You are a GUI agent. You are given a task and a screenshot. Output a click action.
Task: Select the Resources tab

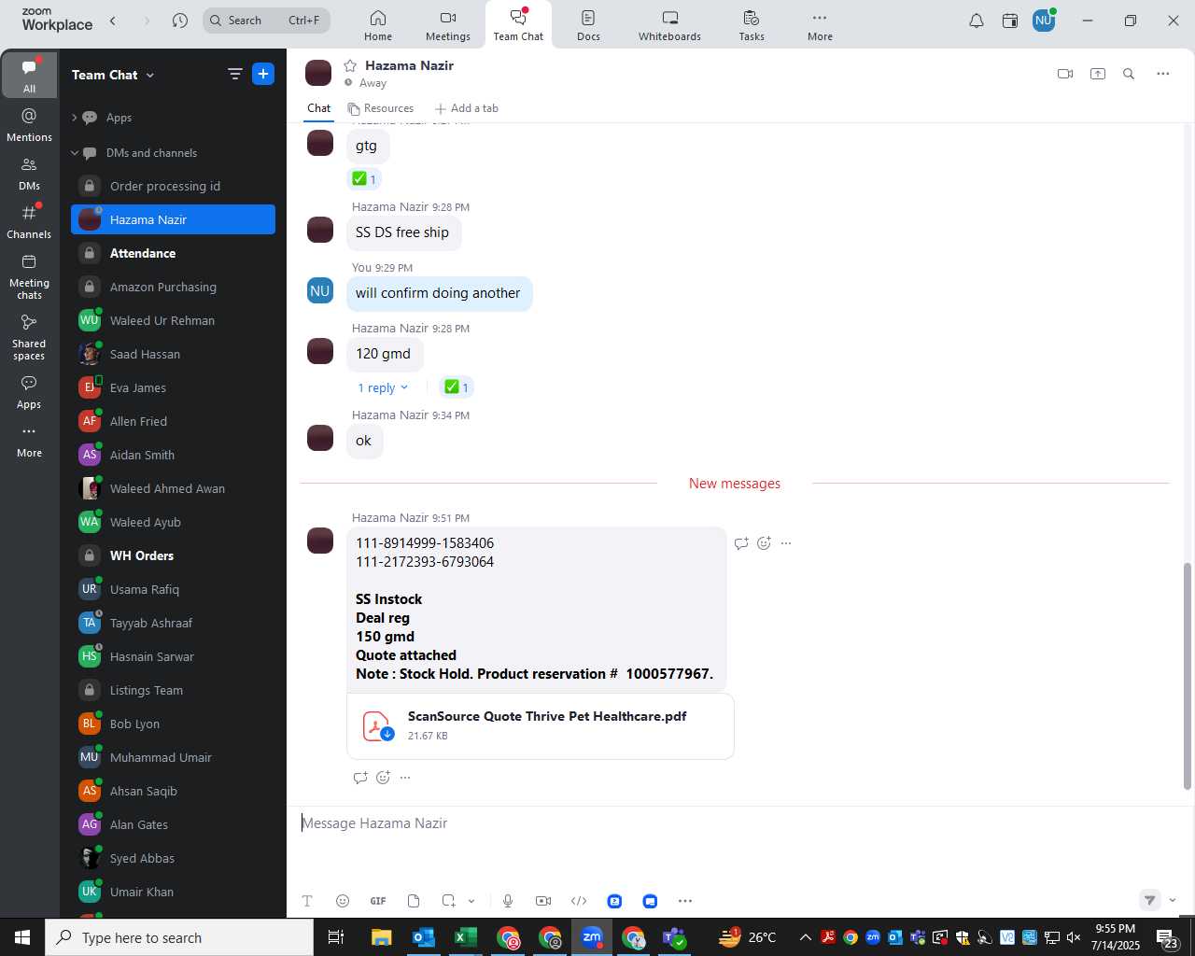381,108
